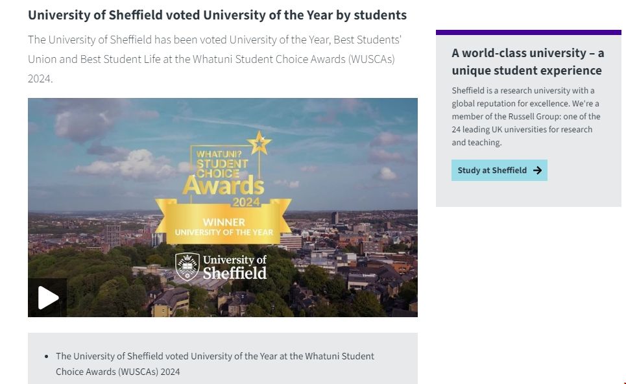Click the University of Sheffield wordmark in video
Viewport: 626px width, 384px height.
click(234, 267)
